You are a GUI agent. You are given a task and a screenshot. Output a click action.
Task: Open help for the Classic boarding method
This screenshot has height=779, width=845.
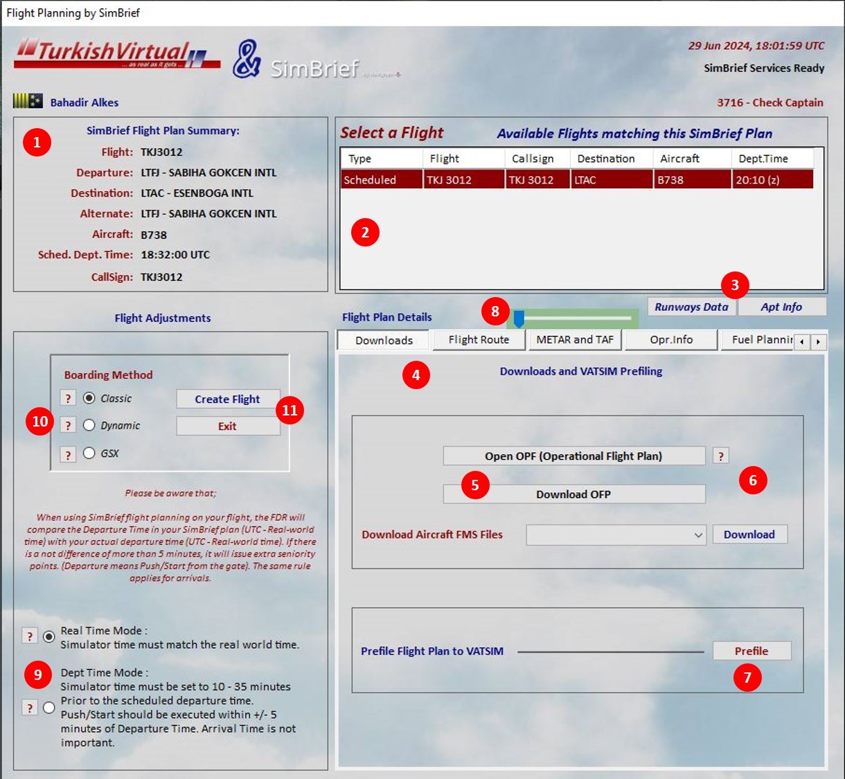(68, 398)
